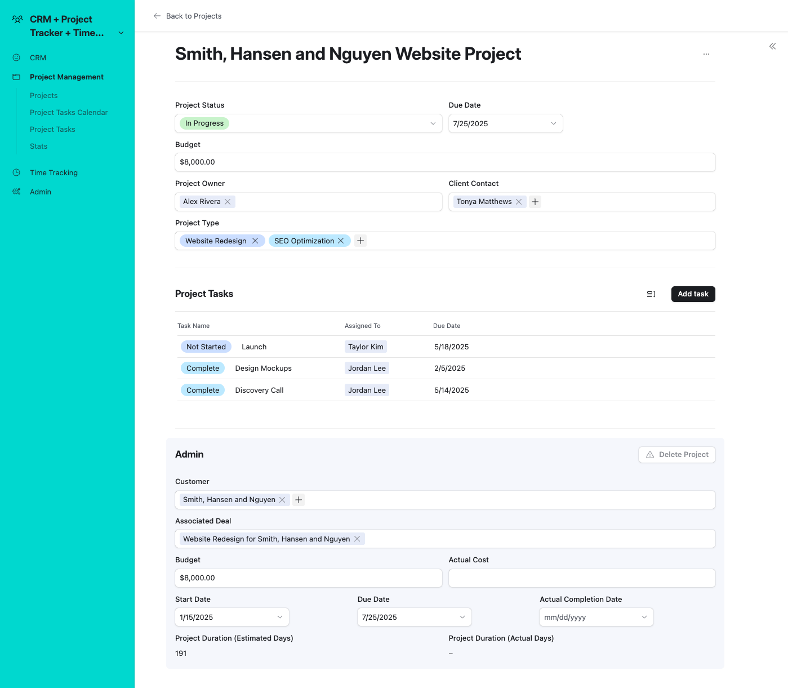Screen dimensions: 788x688
Task: Open the project options ellipsis menu
Action: point(706,54)
